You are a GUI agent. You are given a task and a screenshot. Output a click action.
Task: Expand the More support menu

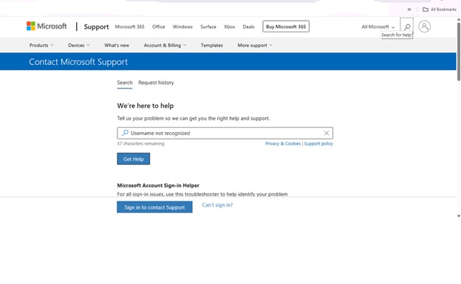(x=255, y=45)
